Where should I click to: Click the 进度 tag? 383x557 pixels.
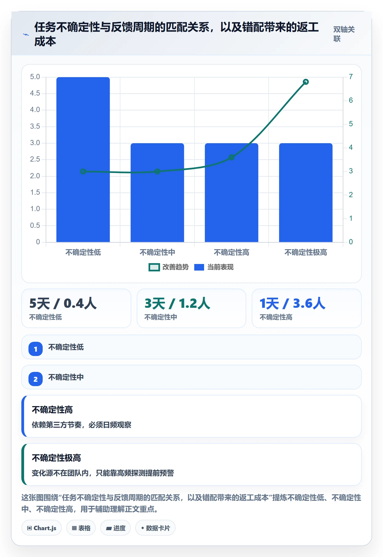click(115, 528)
